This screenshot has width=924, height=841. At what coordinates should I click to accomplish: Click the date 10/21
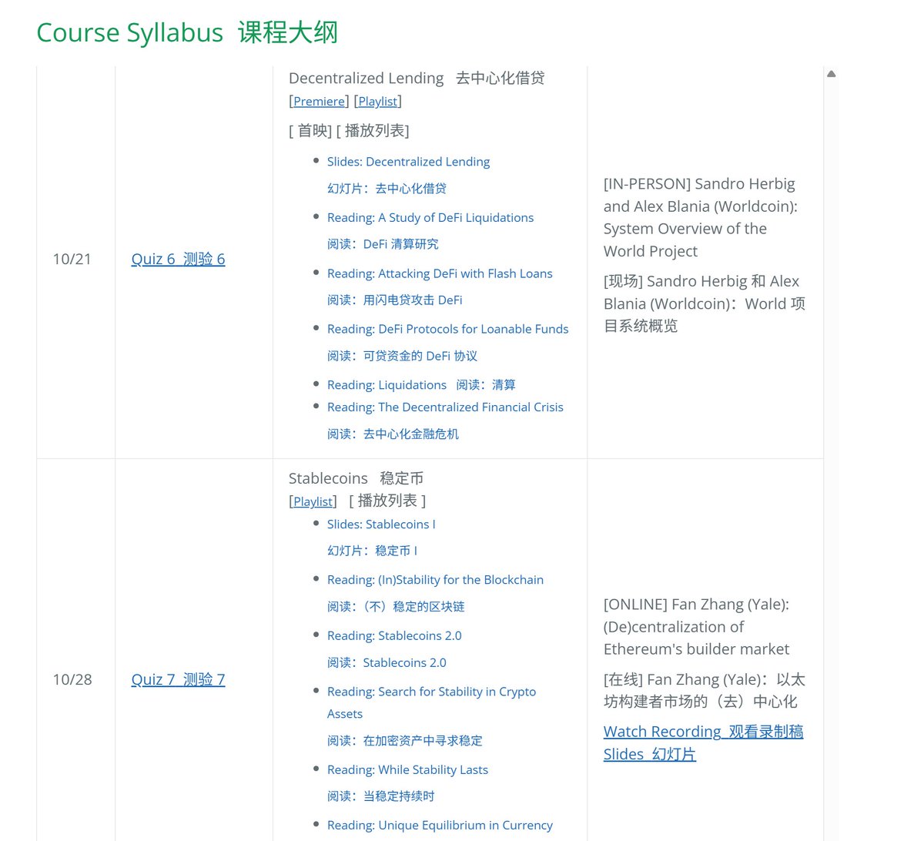tap(72, 259)
